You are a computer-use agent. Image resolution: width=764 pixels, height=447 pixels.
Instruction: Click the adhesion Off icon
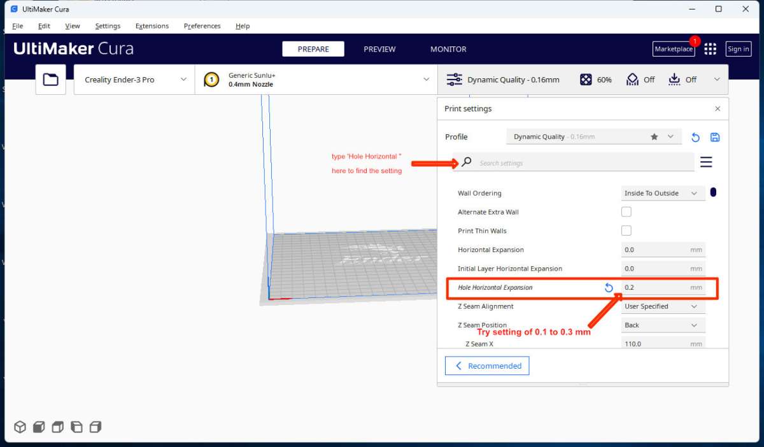tap(674, 80)
